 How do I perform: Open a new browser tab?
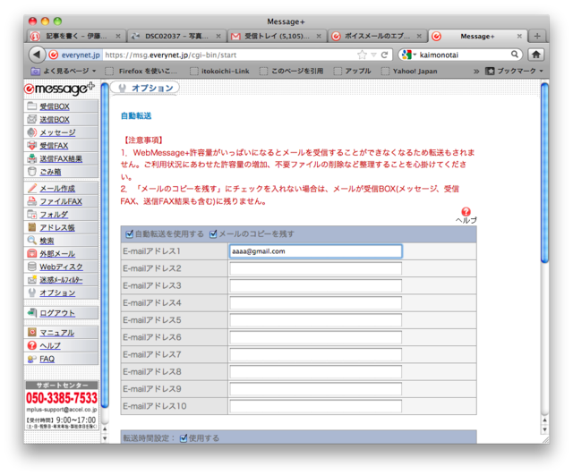pos(537,36)
